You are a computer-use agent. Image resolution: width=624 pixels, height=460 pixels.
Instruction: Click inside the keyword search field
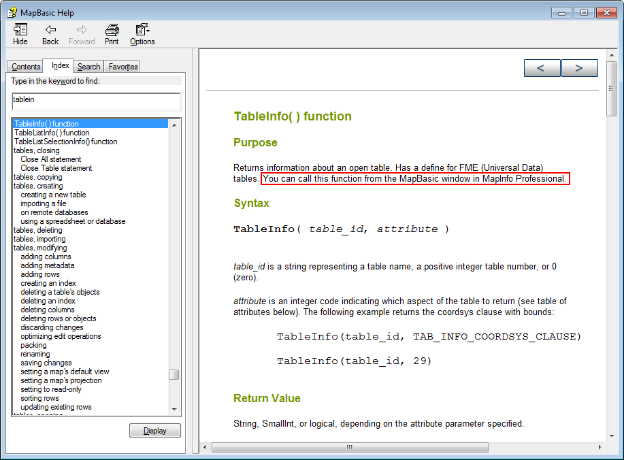pyautogui.click(x=95, y=100)
